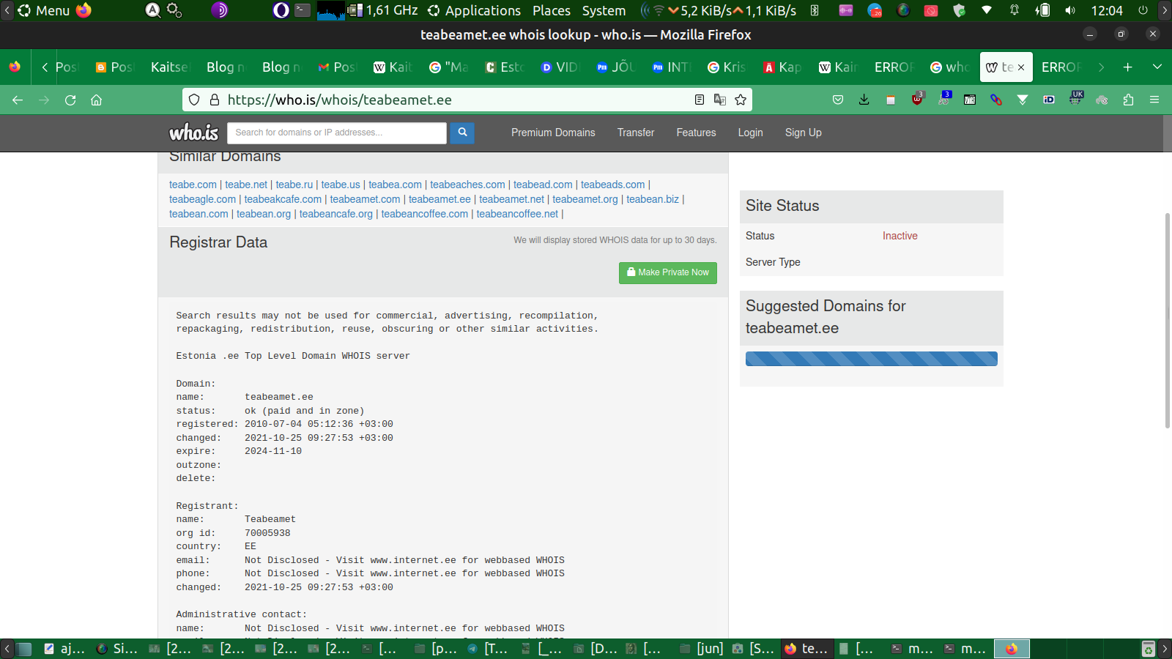The height and width of the screenshot is (659, 1172).
Task: Open the trash icon in bottom panel
Action: 1148,649
